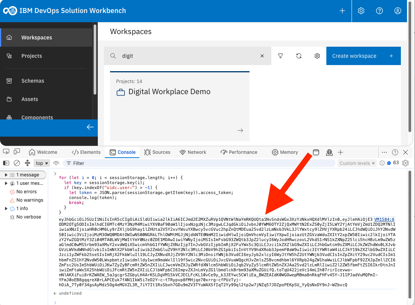415x305 pixels.
Task: Click the workspace search field containing 'digit'
Action: tap(187, 56)
